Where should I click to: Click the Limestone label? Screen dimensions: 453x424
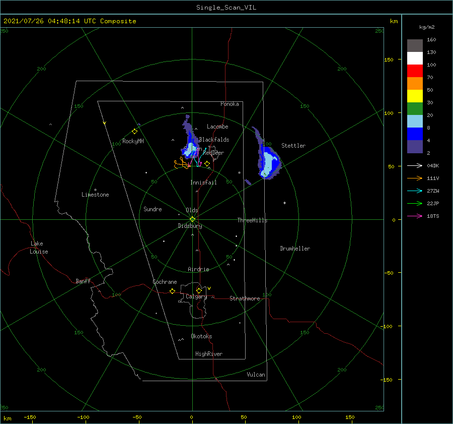pyautogui.click(x=95, y=195)
